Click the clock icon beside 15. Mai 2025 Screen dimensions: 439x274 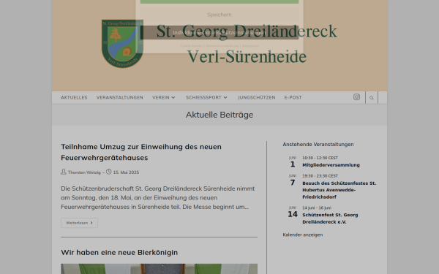pos(108,172)
